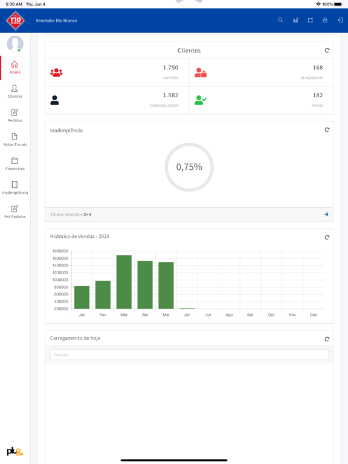Open Inadimplência in the sidebar
This screenshot has width=348, height=464.
pos(14,188)
